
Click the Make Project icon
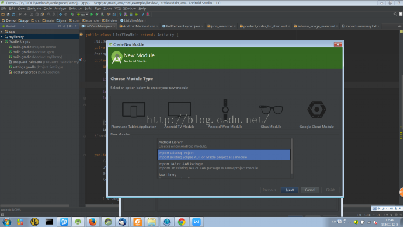[x=72, y=15]
